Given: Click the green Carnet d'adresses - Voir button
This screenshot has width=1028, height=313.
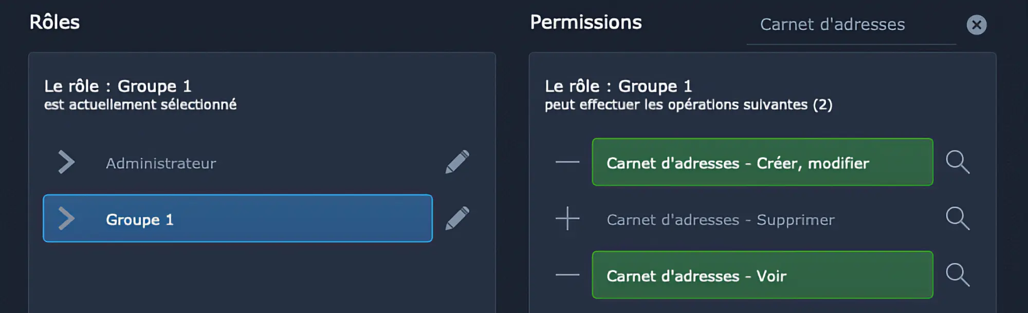Looking at the screenshot, I should pyautogui.click(x=762, y=275).
